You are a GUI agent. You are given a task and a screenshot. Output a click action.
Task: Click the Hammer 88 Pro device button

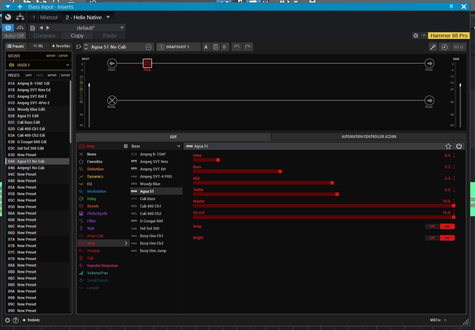(x=449, y=36)
